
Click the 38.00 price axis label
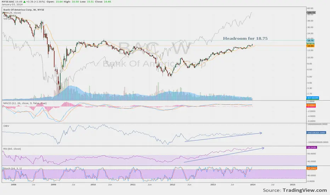(310, 21)
